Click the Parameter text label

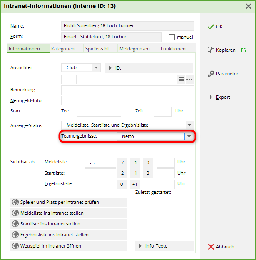click(227, 74)
